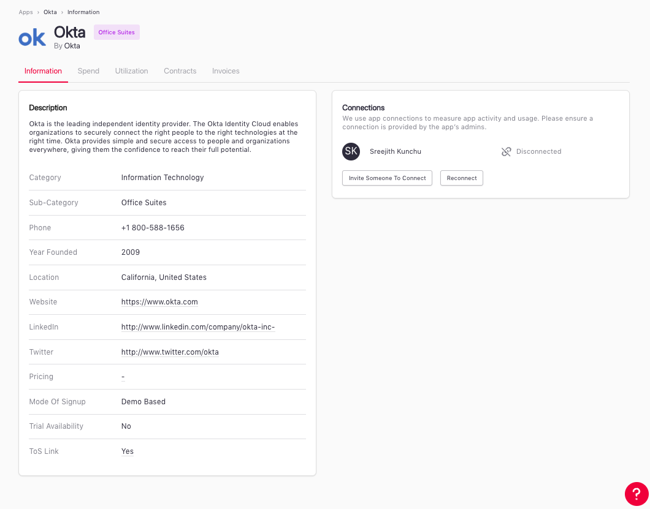The image size is (650, 509).
Task: Open the Twitter okta link
Action: point(170,352)
